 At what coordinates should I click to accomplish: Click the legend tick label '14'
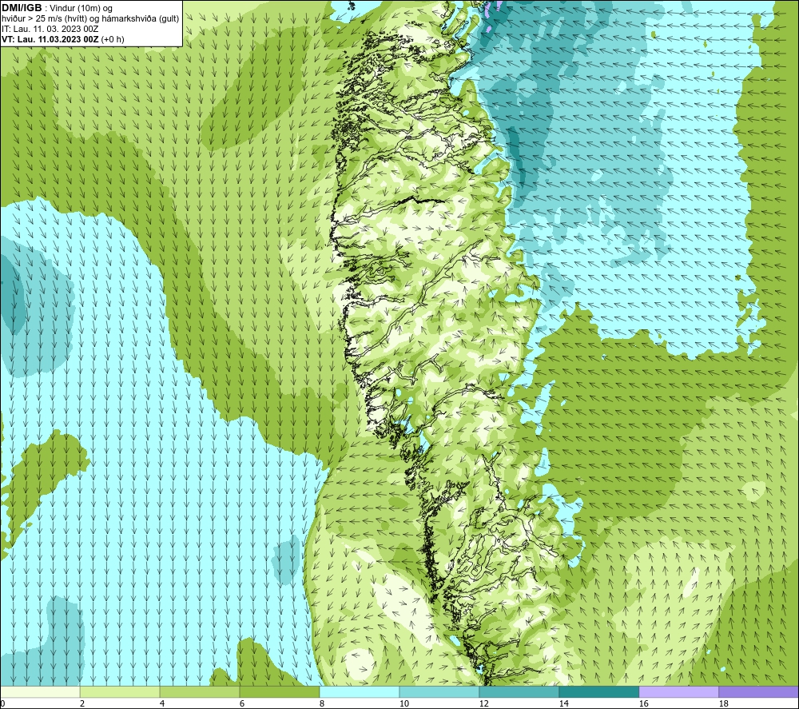click(x=563, y=704)
